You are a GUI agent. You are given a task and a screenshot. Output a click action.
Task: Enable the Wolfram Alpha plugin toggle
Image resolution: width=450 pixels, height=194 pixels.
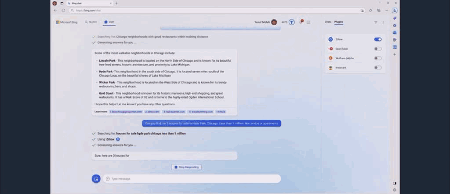click(x=377, y=58)
